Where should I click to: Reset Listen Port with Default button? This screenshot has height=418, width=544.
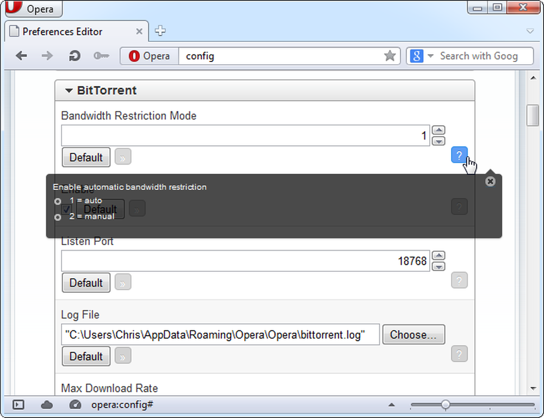coord(86,283)
